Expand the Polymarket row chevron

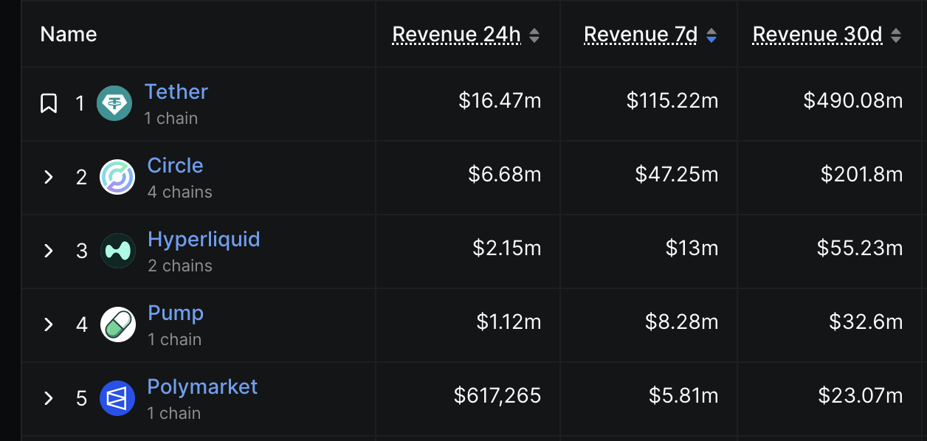click(48, 398)
